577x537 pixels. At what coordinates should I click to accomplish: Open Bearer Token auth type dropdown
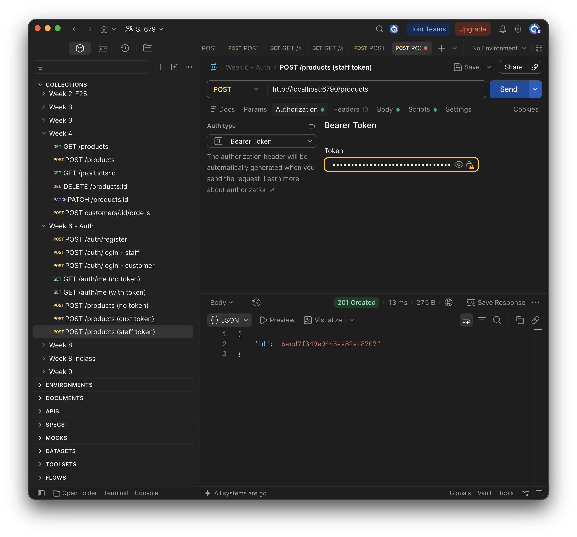[262, 141]
